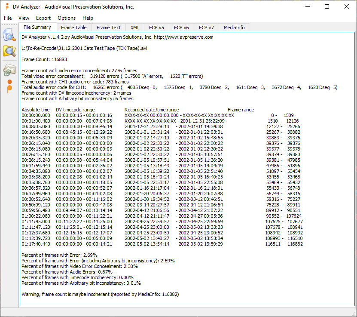Switch to the Frame Table tab
Screen dimensions: 357x317
pyautogui.click(x=73, y=28)
